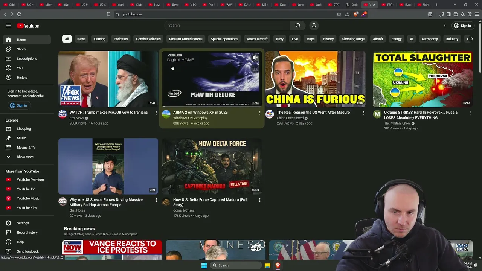Image resolution: width=482 pixels, height=271 pixels.
Task: Open the Brave Shields lion icon
Action: pos(356,14)
